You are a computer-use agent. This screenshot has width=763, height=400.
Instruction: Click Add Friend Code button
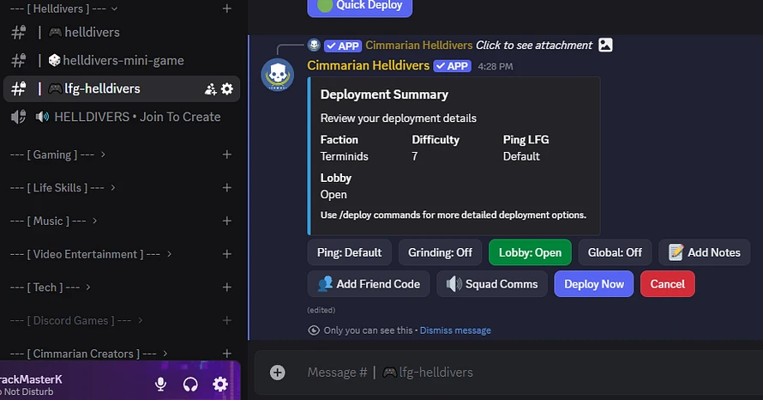(369, 284)
